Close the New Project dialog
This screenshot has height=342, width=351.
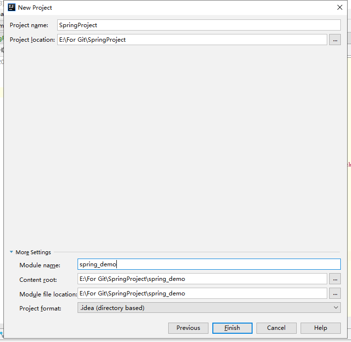(339, 7)
